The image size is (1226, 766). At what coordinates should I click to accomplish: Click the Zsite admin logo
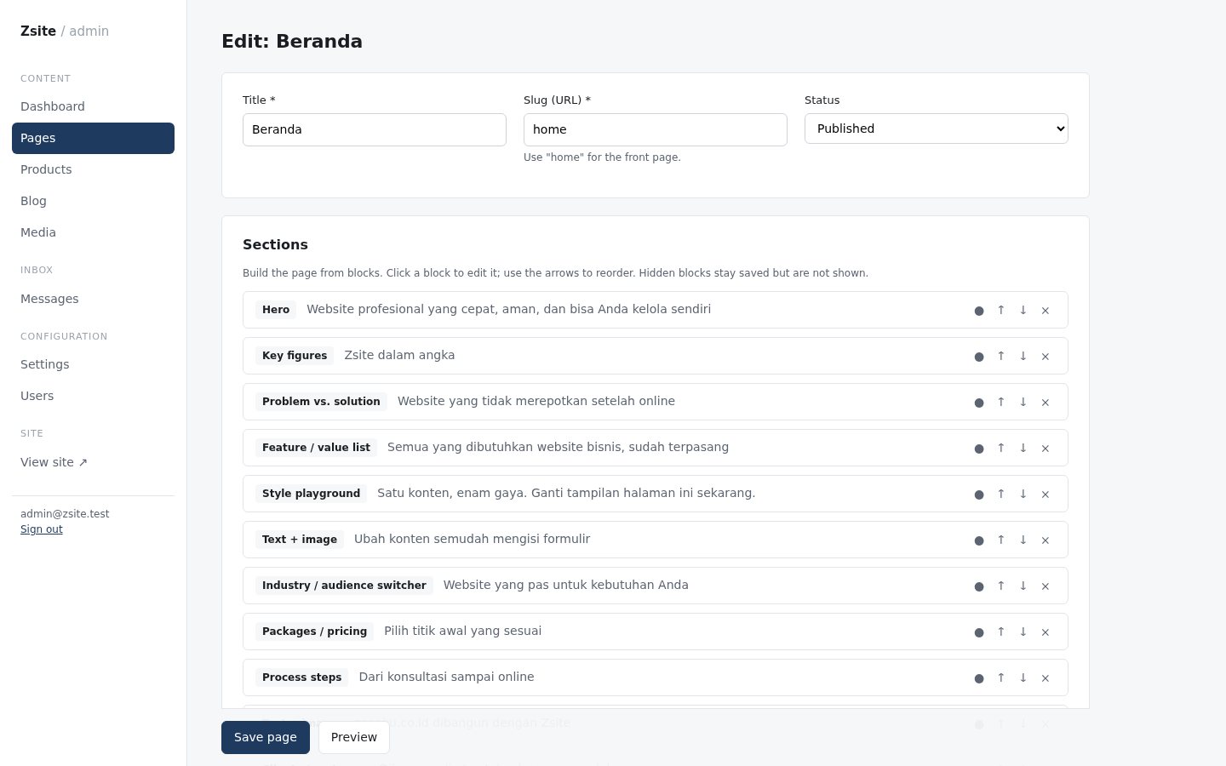65,31
